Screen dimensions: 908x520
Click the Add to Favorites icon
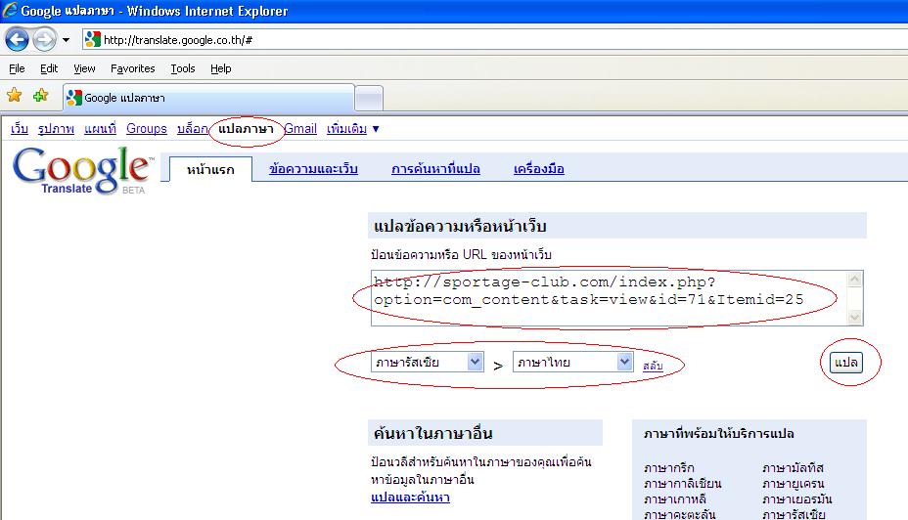pyautogui.click(x=40, y=96)
